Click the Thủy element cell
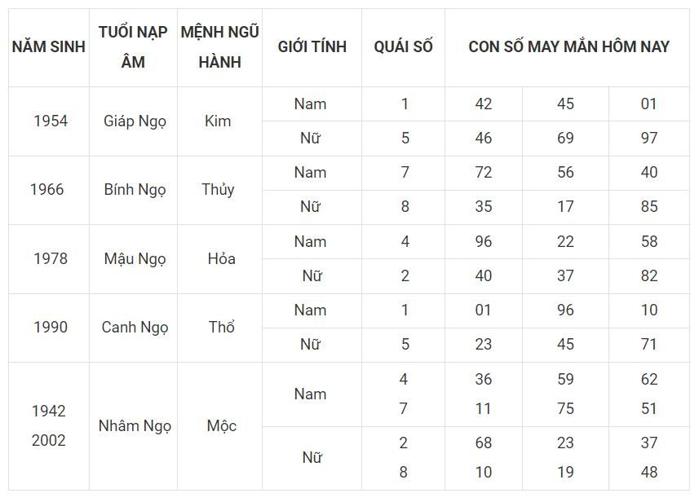The height and width of the screenshot is (502, 699). [x=219, y=190]
